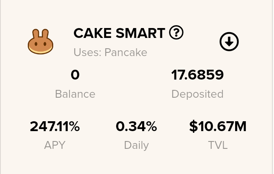Click the dollar sign in the TVL amount
Image resolution: width=274 pixels, height=174 pixels.
[x=193, y=126]
